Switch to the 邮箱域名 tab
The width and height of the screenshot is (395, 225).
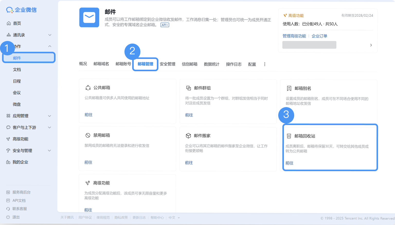(x=101, y=64)
